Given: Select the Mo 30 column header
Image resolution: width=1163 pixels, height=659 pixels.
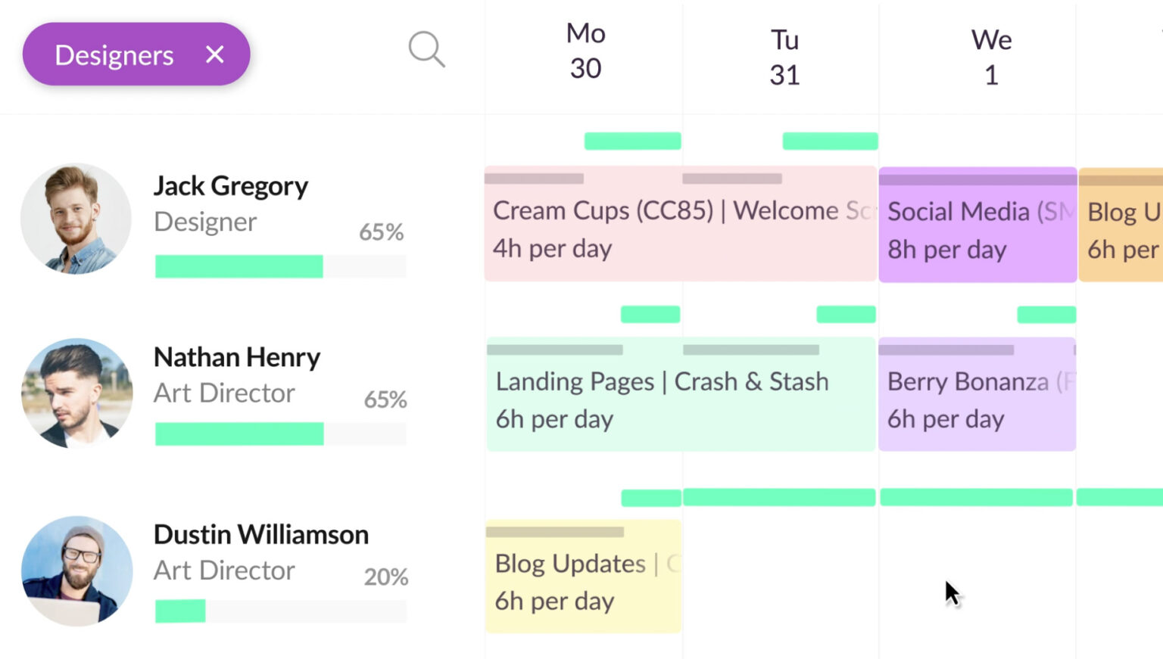Looking at the screenshot, I should pyautogui.click(x=584, y=51).
